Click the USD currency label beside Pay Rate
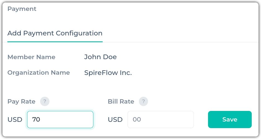The width and height of the screenshot is (261, 139). click(x=15, y=120)
